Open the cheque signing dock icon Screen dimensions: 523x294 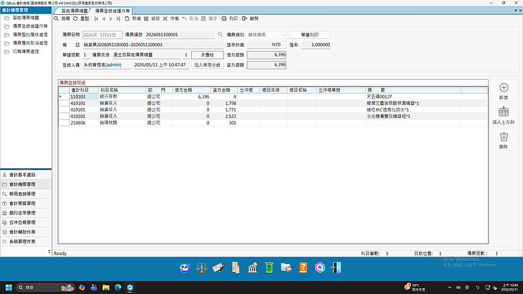[x=219, y=268]
